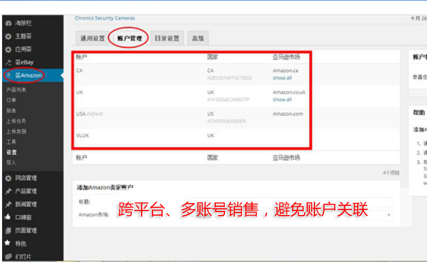Open the 高级 tab
This screenshot has width=427, height=266.
coord(198,38)
